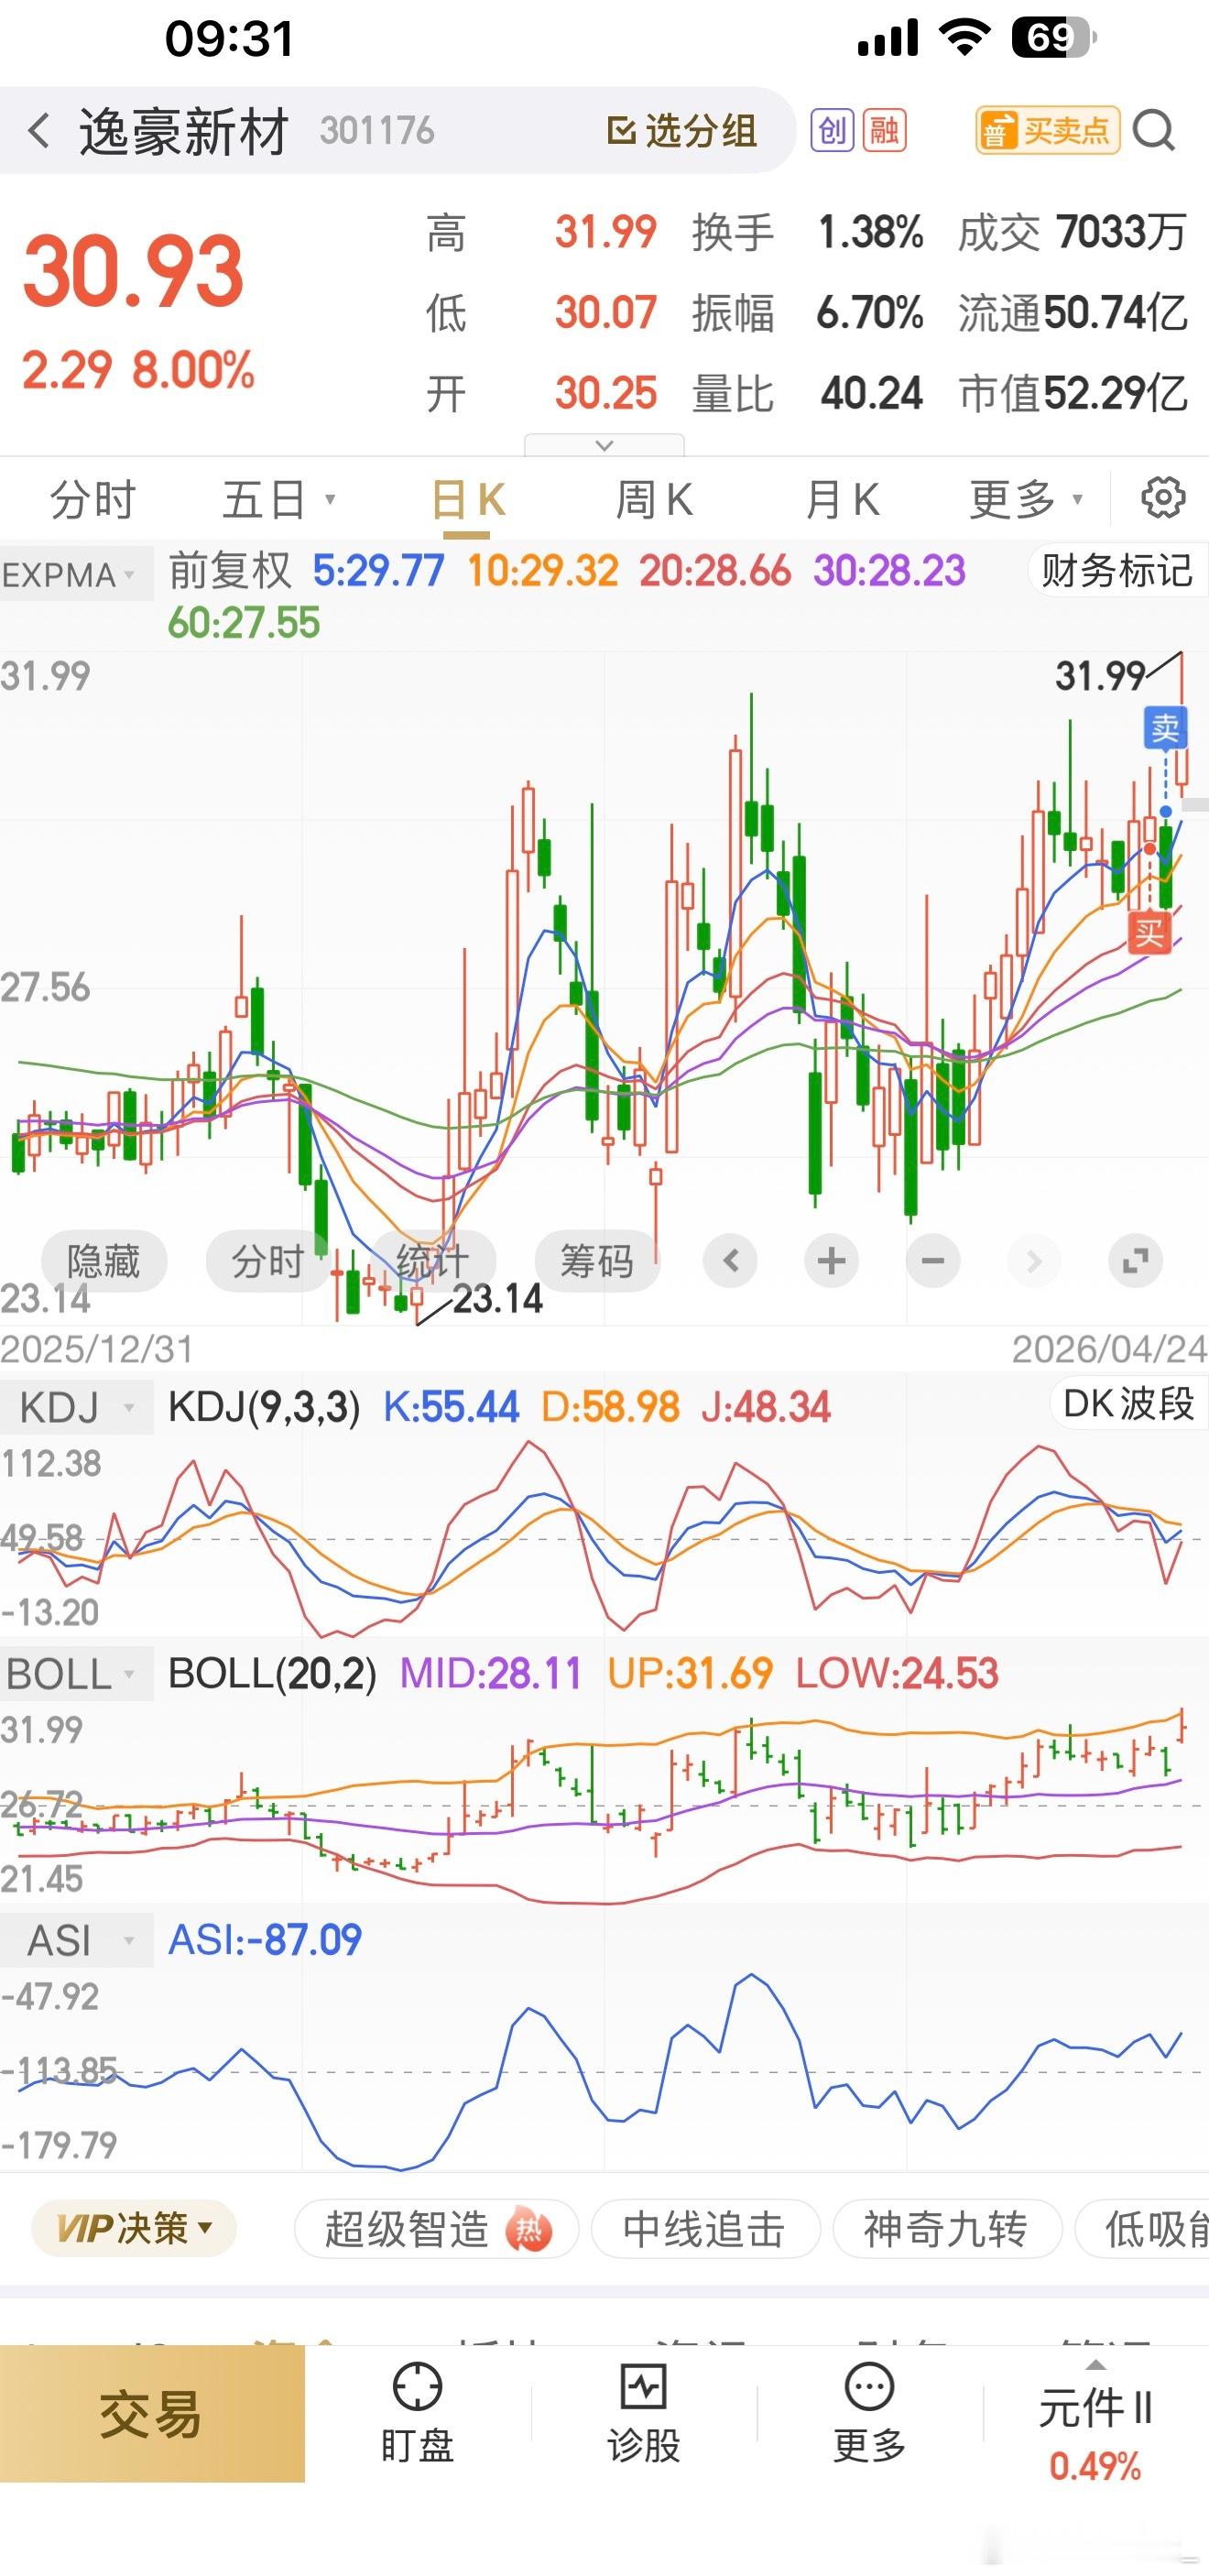Tap the stock code 301176
The image size is (1209, 2576).
click(377, 131)
